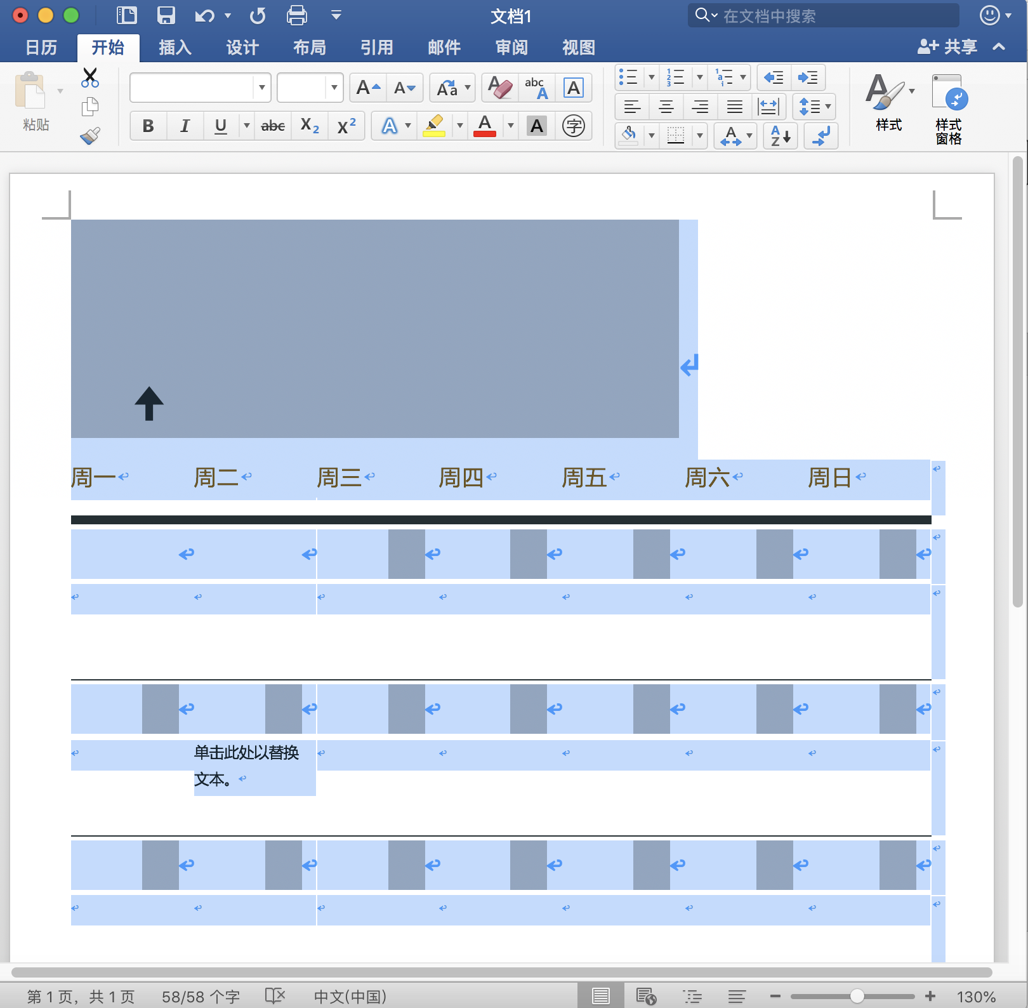Save the document with floppy icon
Image resolution: width=1028 pixels, height=1008 pixels.
(x=166, y=15)
